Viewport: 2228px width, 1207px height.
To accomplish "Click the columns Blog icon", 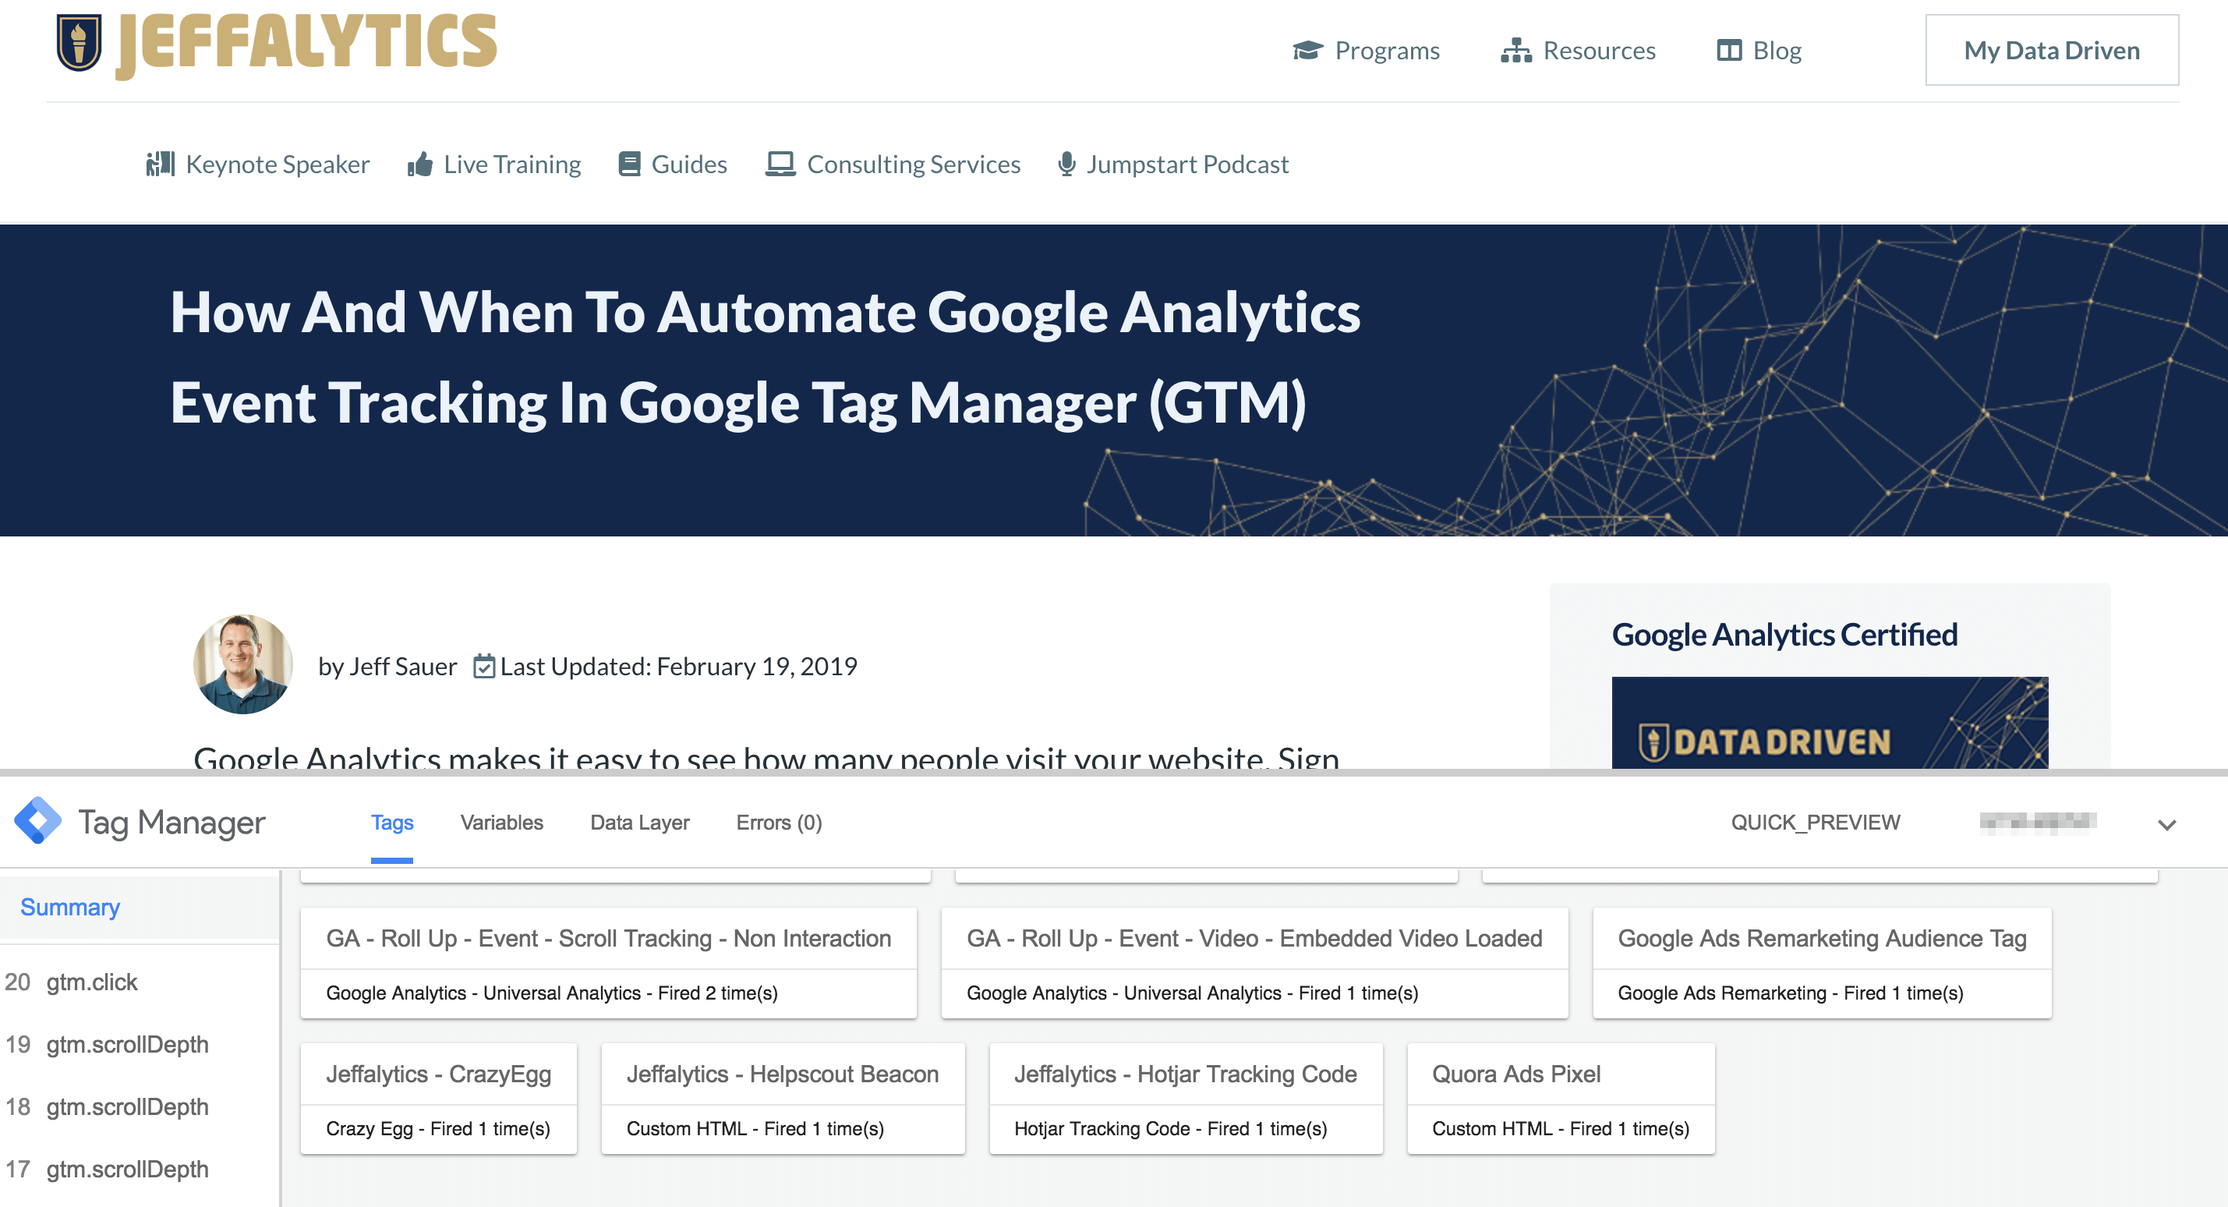I will [1729, 51].
